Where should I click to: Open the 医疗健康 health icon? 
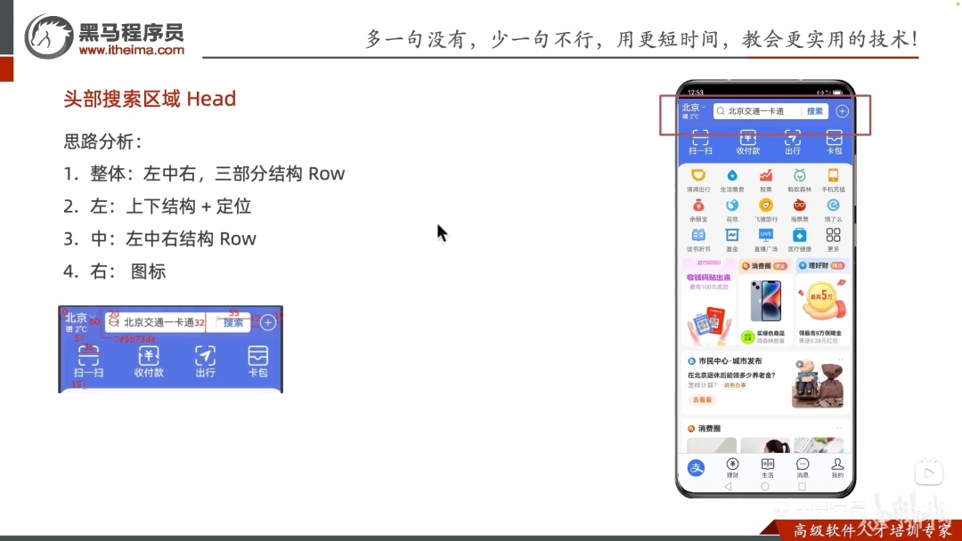tap(799, 239)
